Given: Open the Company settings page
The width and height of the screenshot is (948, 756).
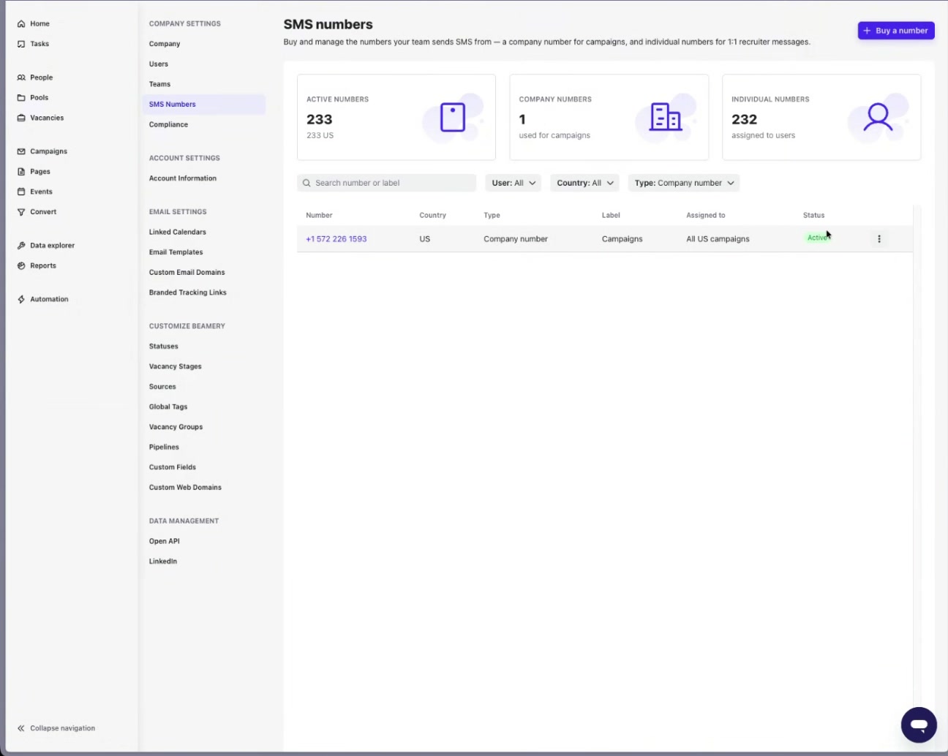Looking at the screenshot, I should pyautogui.click(x=165, y=44).
